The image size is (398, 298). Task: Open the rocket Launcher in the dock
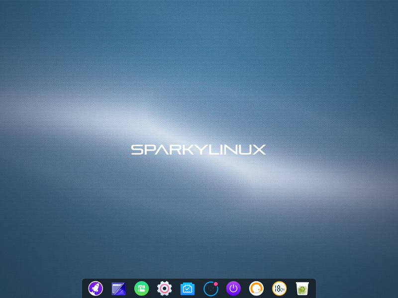click(x=96, y=289)
